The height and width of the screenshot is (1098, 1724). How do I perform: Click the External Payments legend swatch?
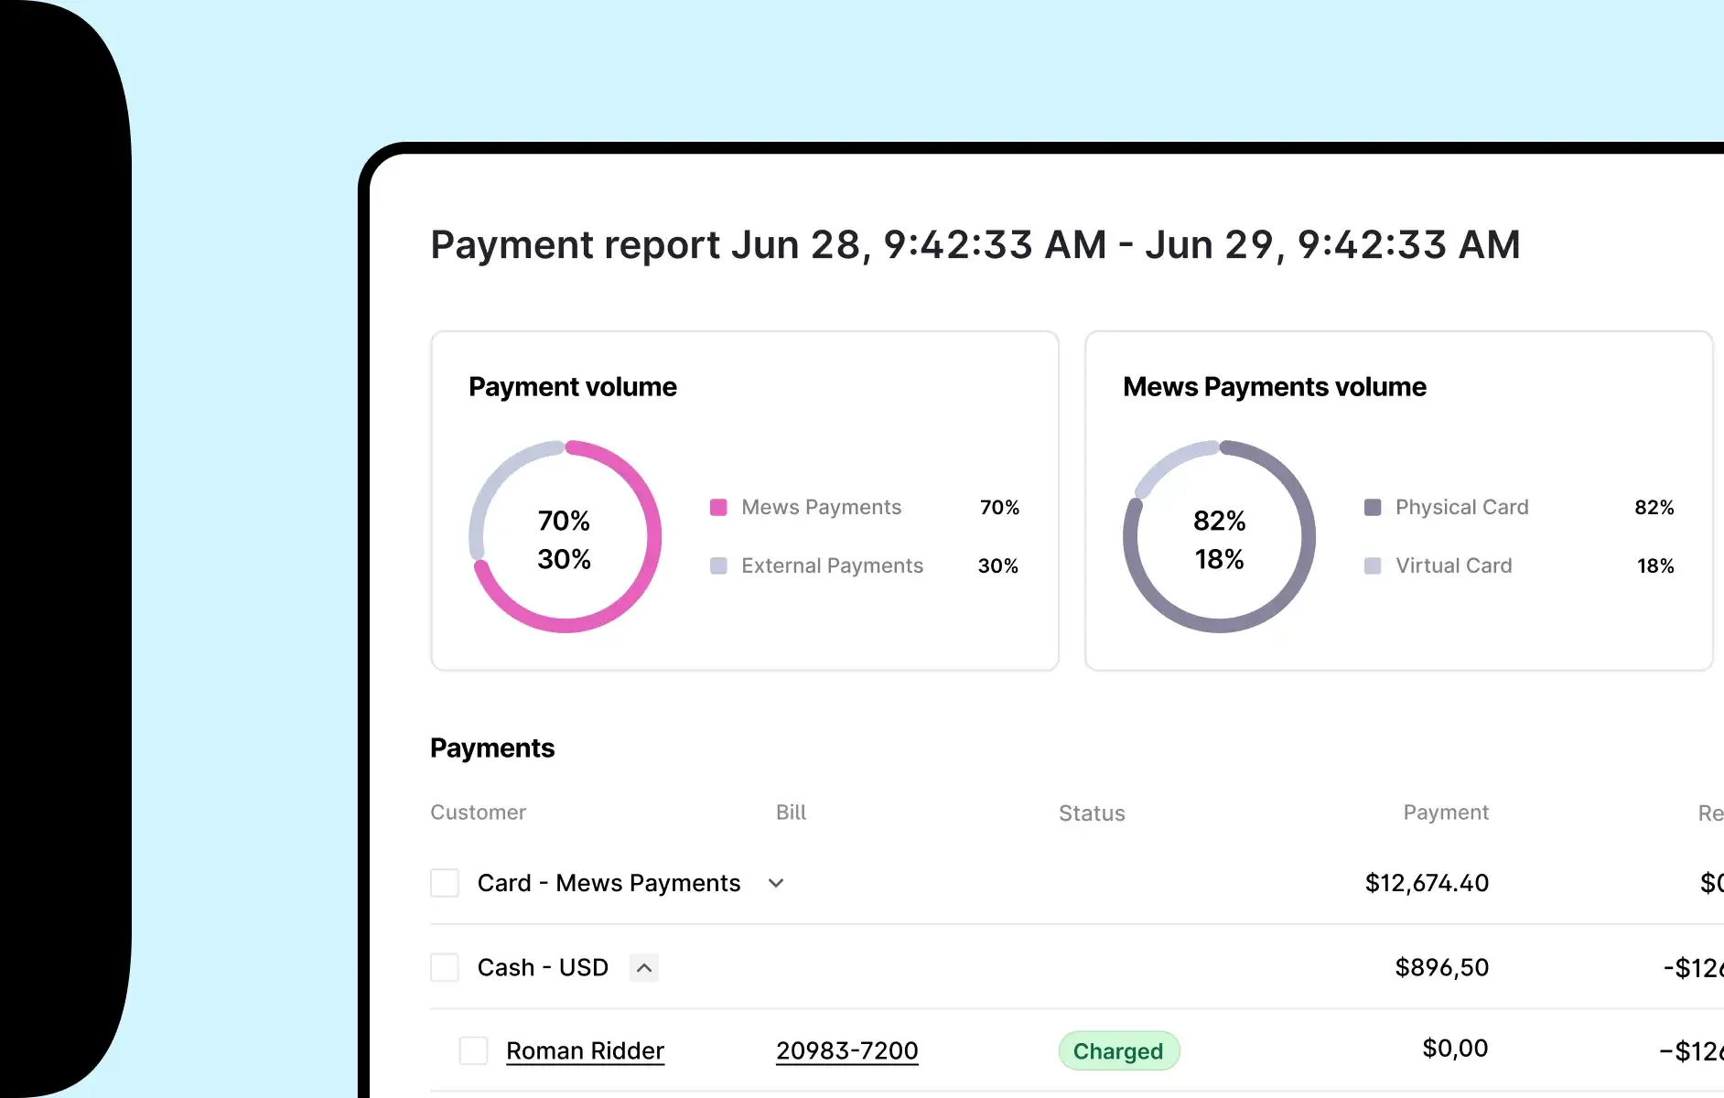(x=718, y=565)
